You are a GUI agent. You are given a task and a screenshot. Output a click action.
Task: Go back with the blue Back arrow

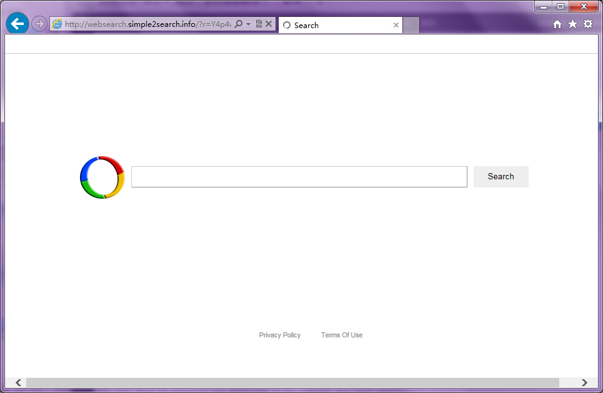pyautogui.click(x=17, y=24)
